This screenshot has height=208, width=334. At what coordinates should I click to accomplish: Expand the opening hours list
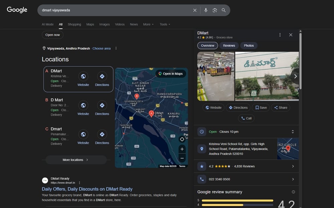293,131
